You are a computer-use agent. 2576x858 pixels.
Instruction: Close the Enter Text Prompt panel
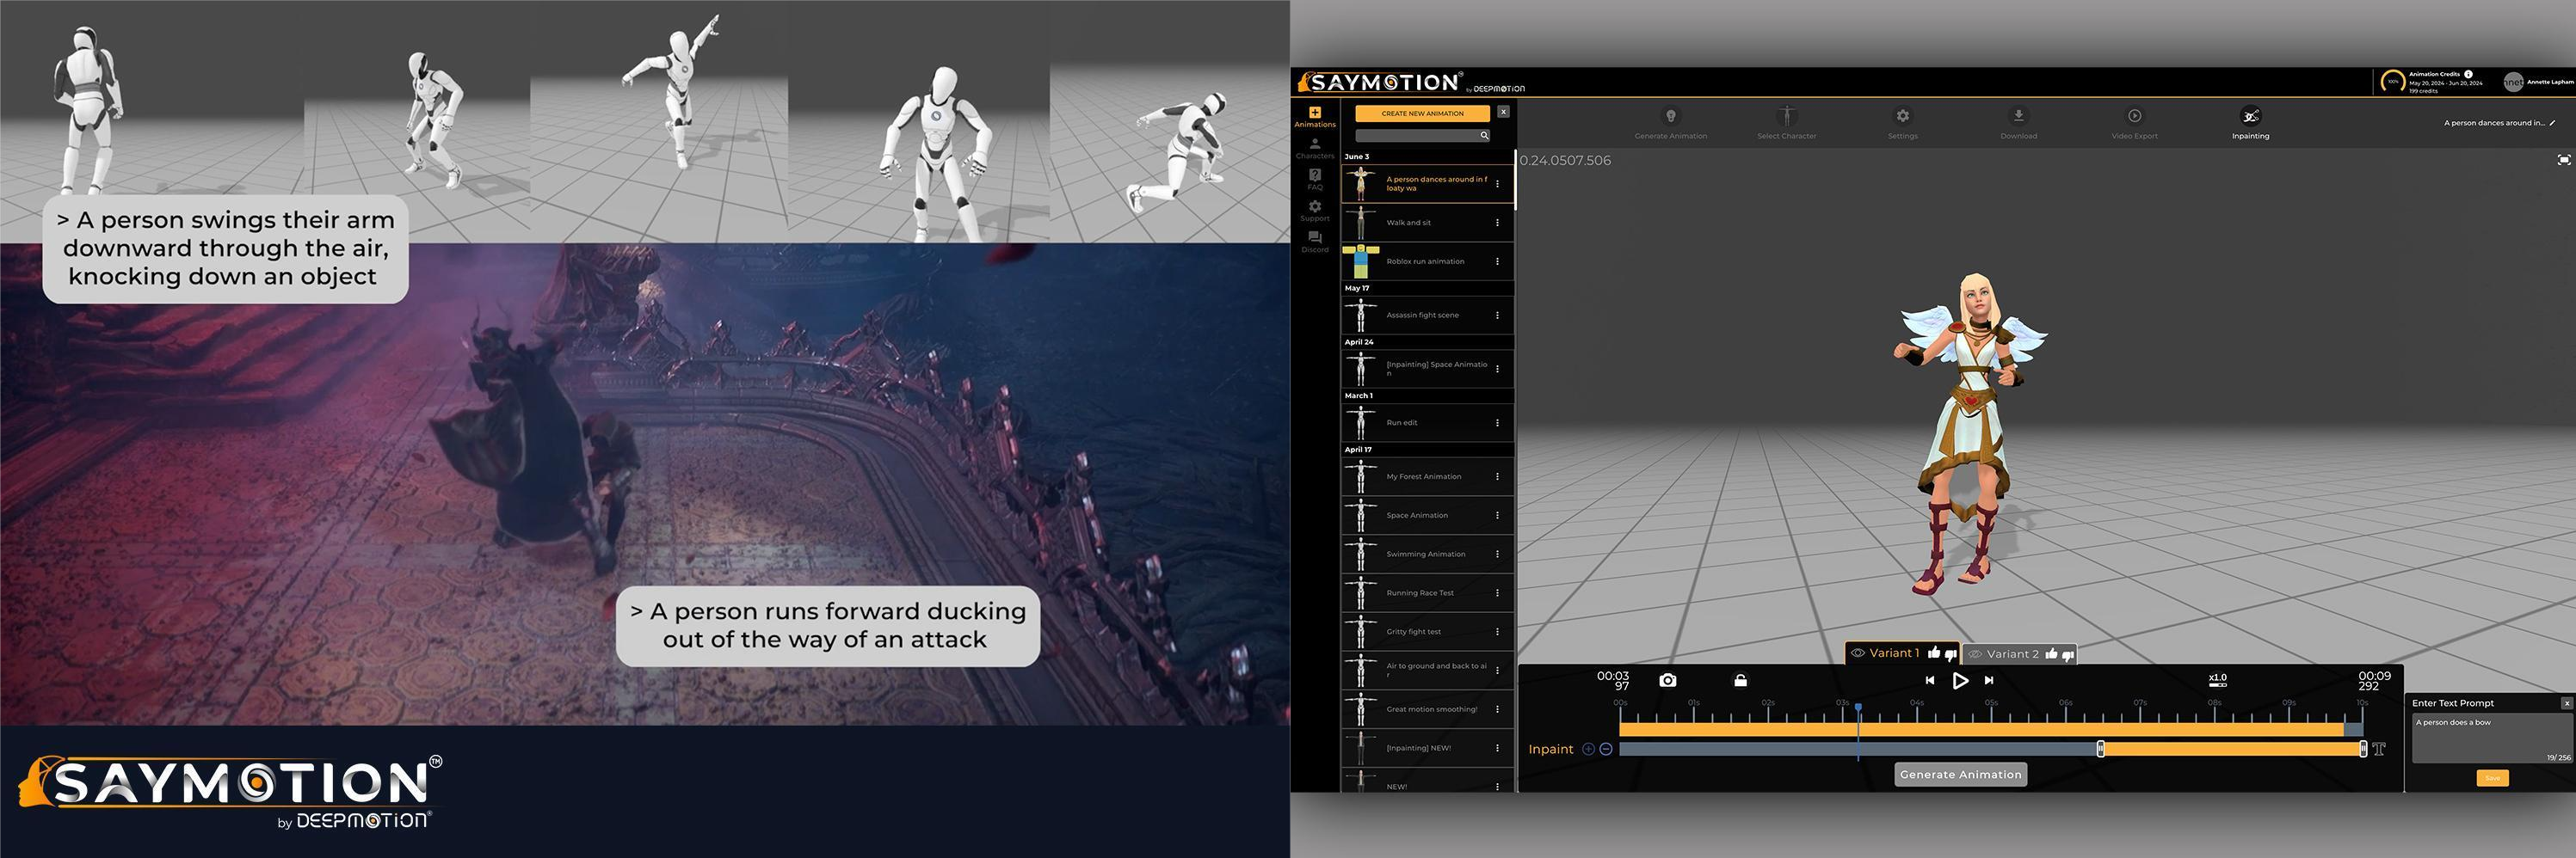pos(2566,703)
